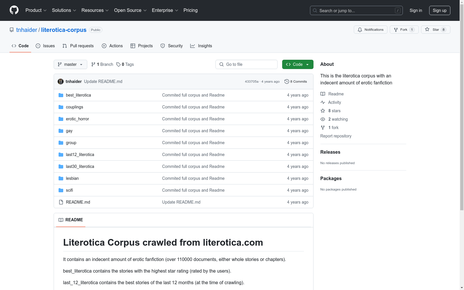Expand the Open Source menu
464x290 pixels.
point(130,10)
